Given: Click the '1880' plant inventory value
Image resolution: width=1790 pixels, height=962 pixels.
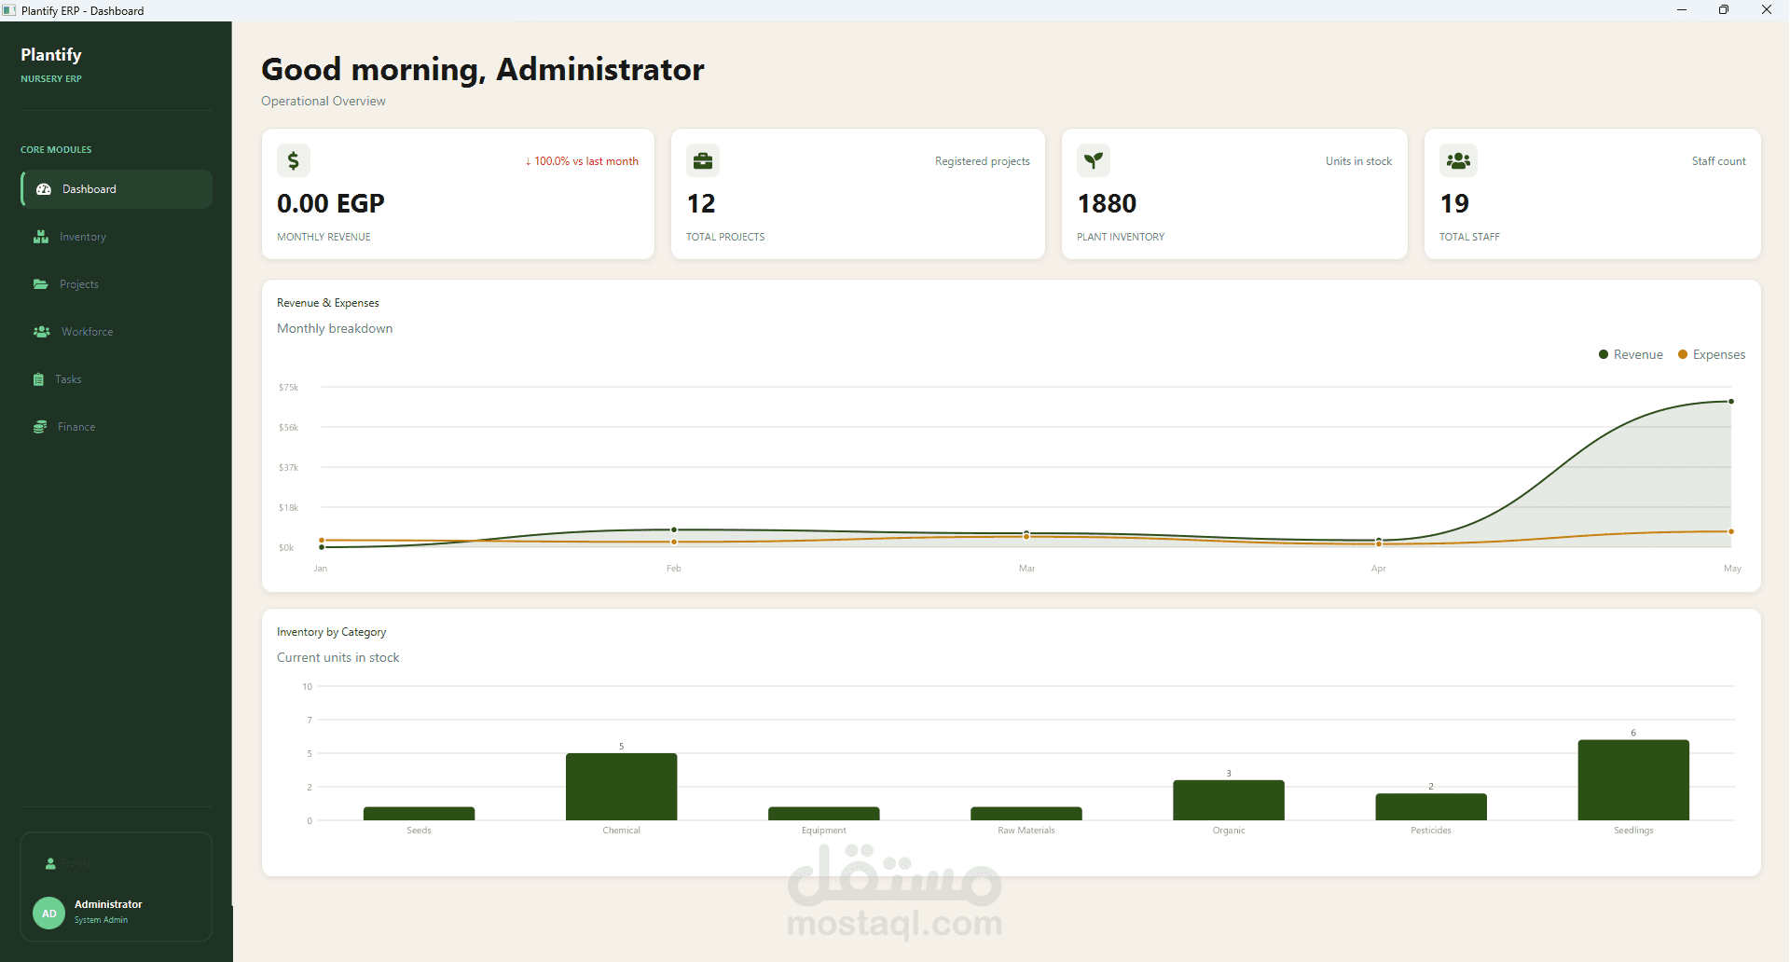Looking at the screenshot, I should (x=1107, y=203).
